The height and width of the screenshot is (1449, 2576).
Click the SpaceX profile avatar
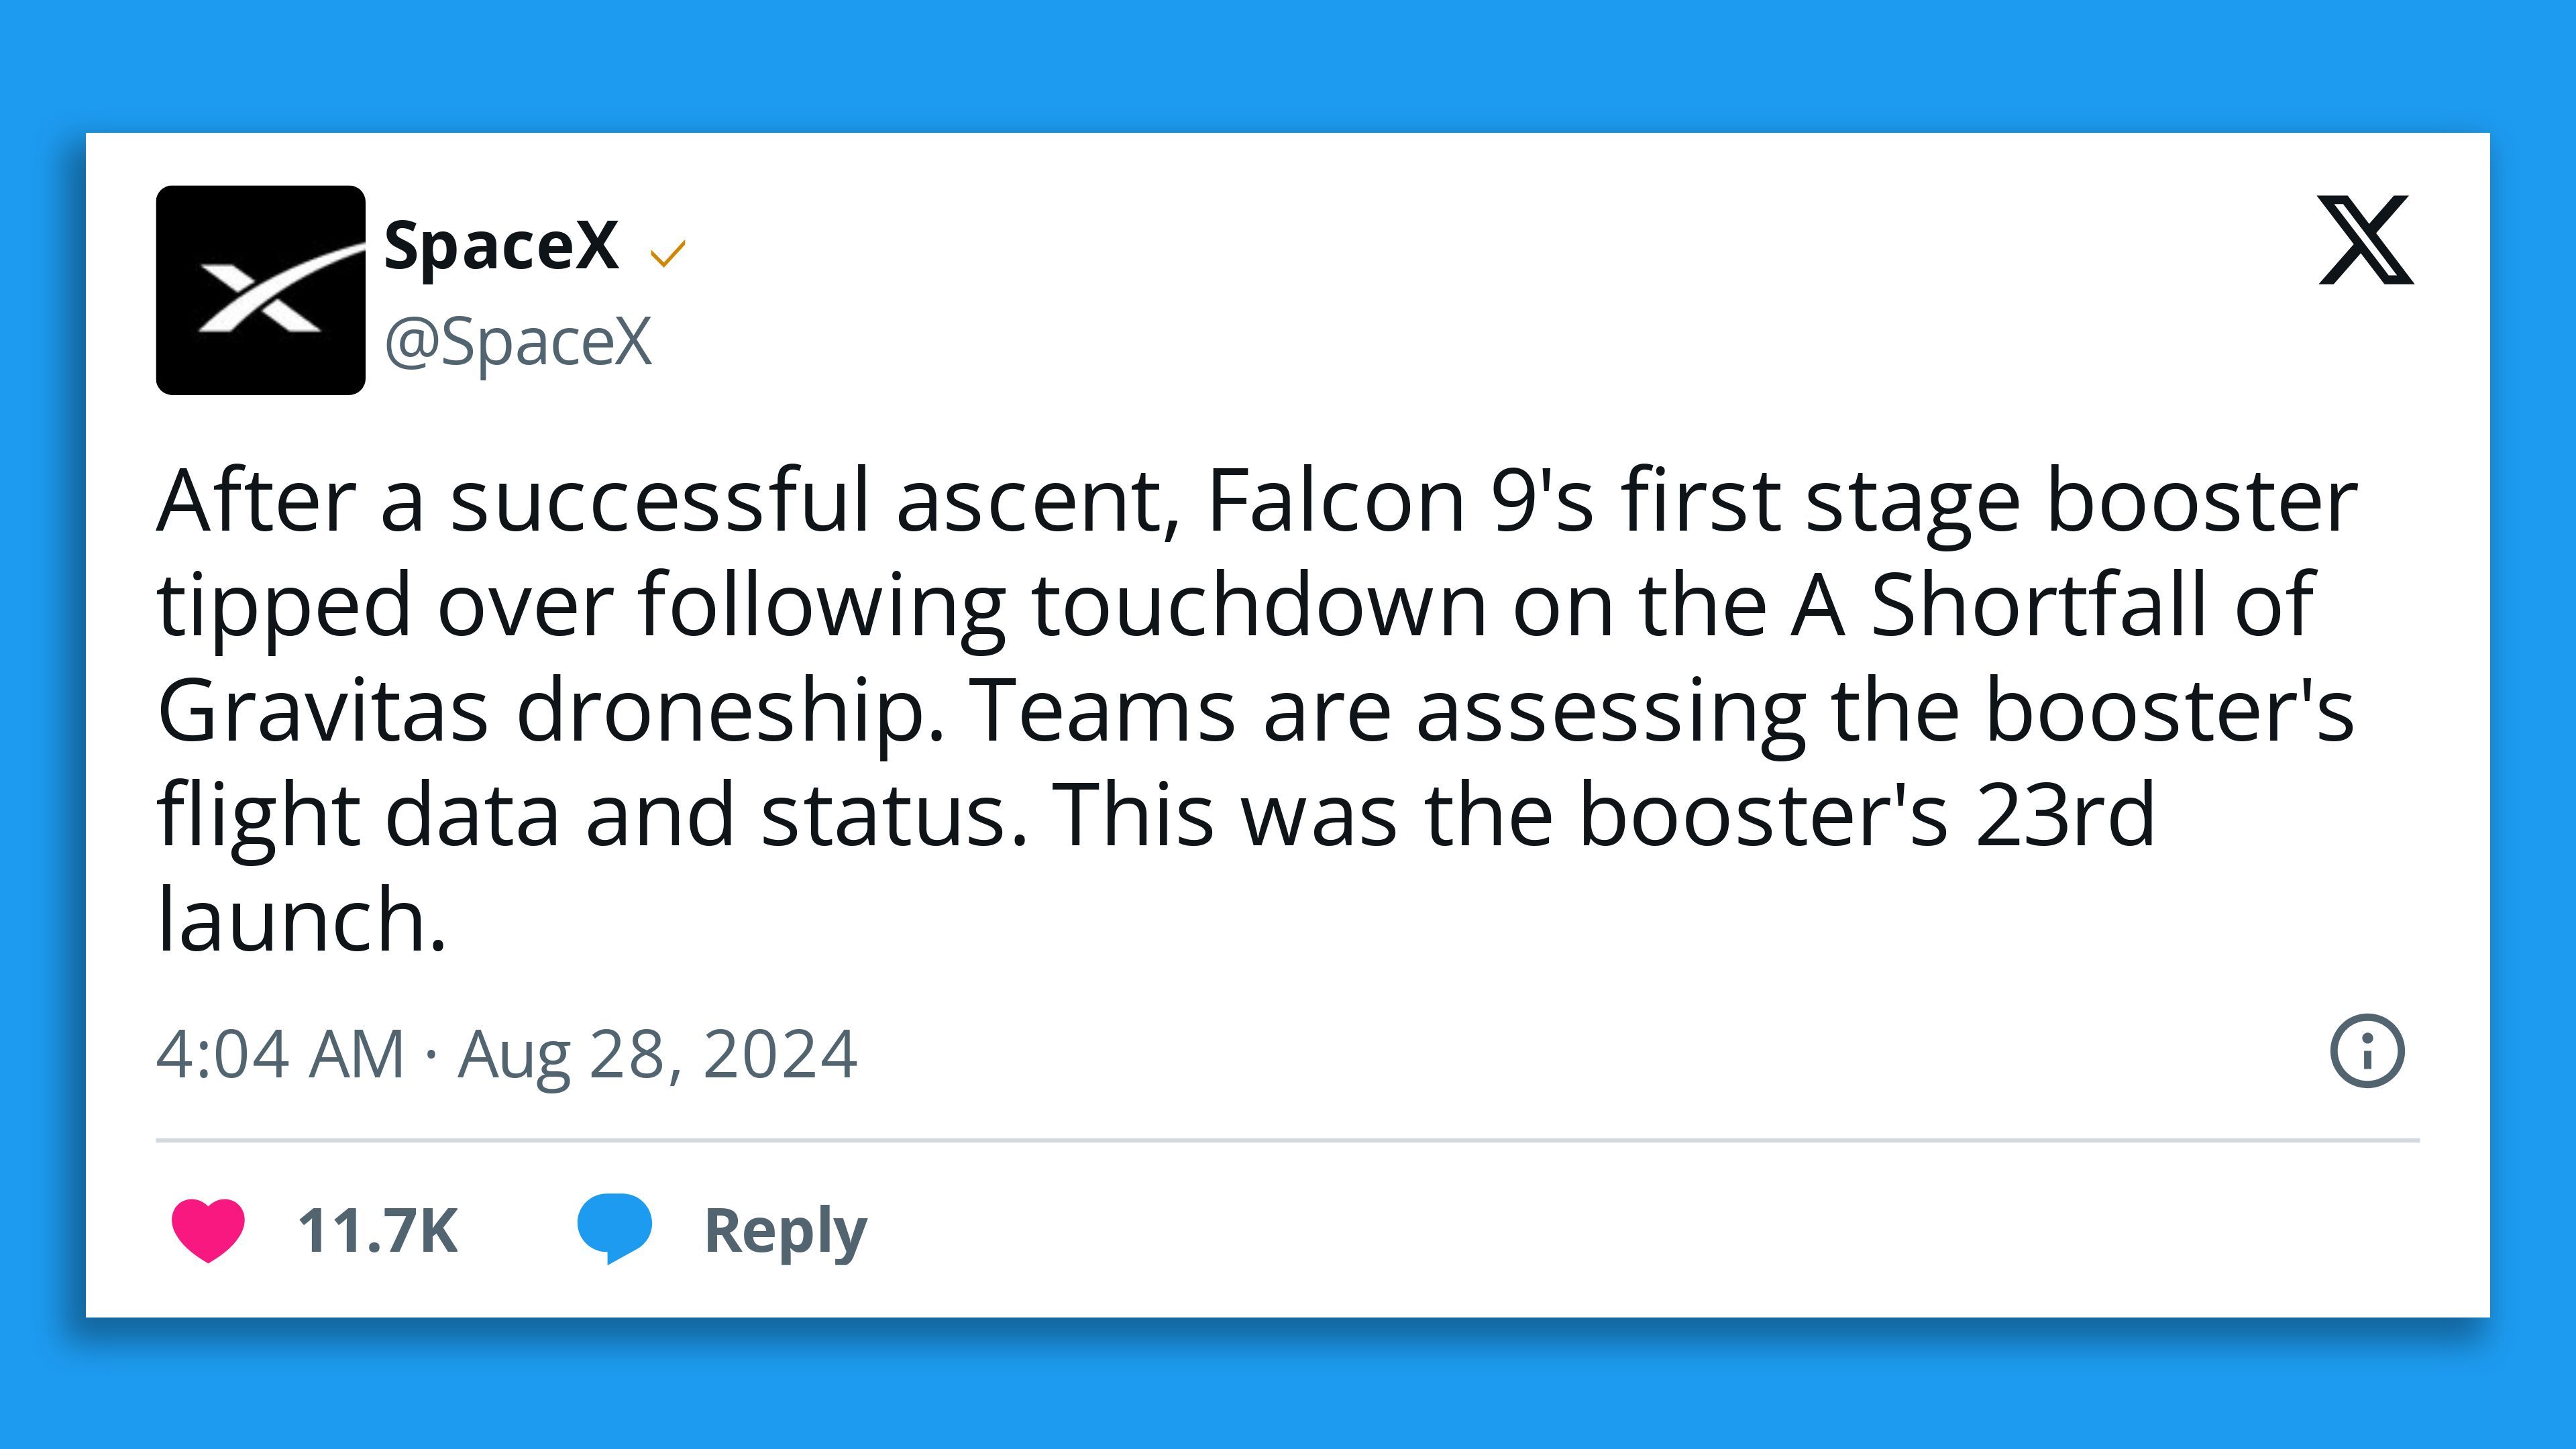coord(260,290)
